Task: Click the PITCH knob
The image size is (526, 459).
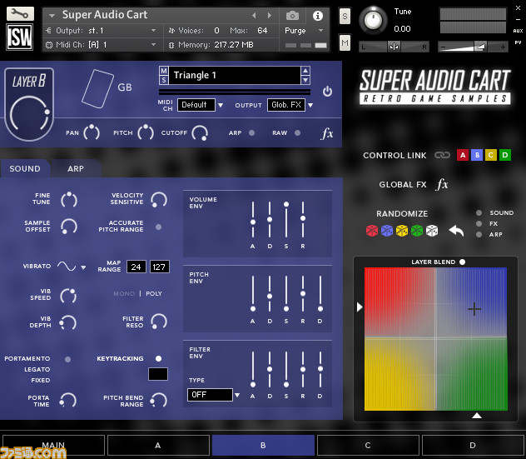Action: click(x=146, y=132)
